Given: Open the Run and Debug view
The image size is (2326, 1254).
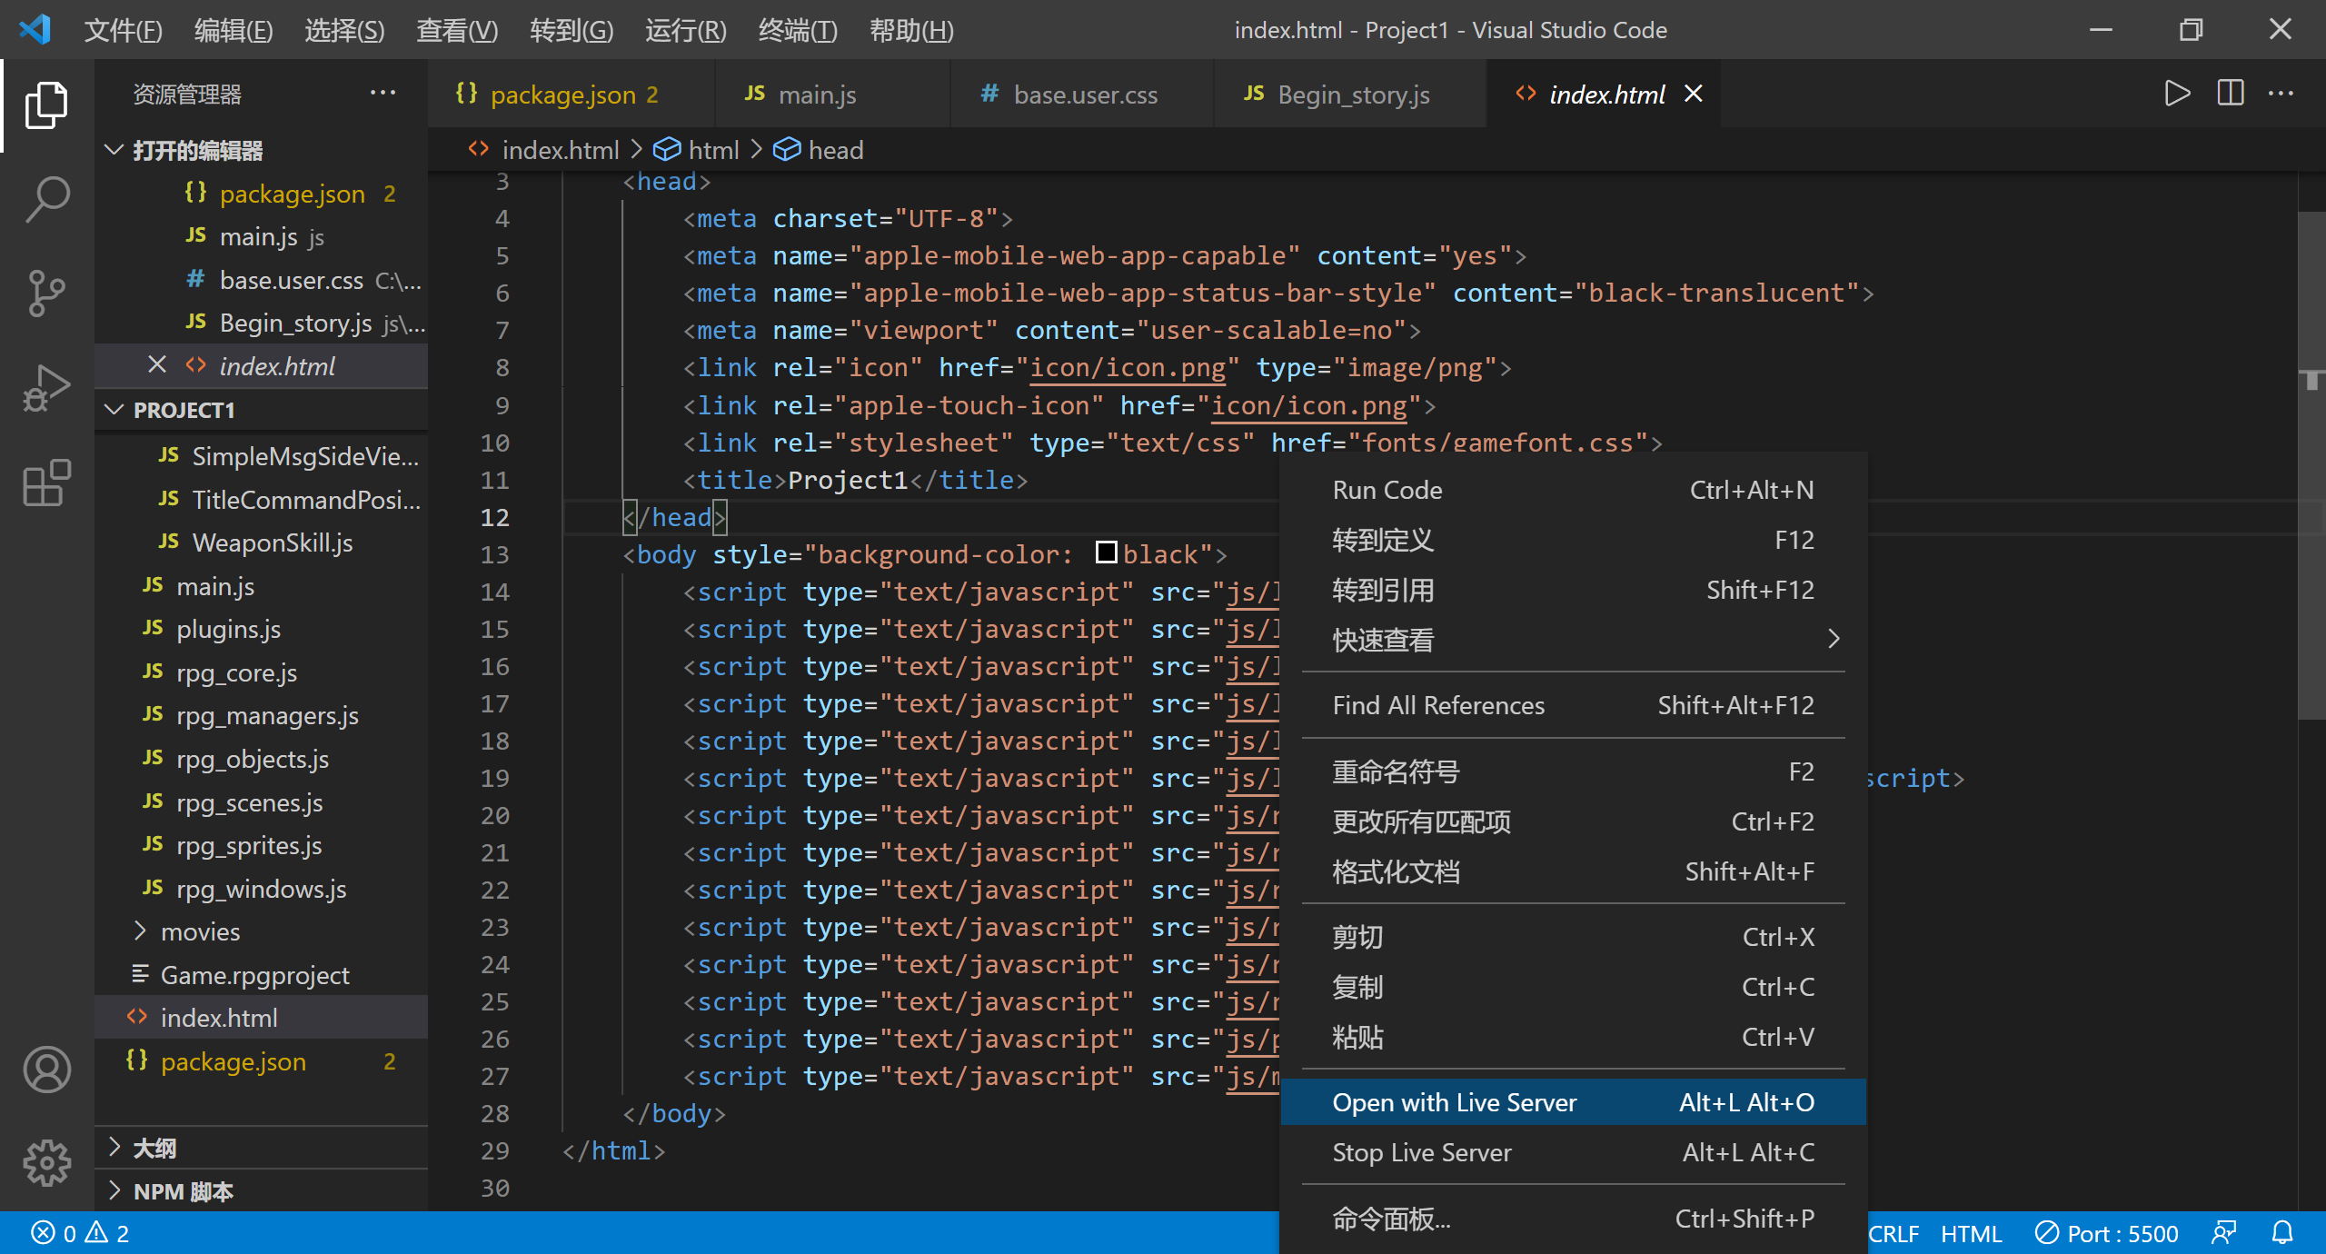Looking at the screenshot, I should [x=46, y=388].
